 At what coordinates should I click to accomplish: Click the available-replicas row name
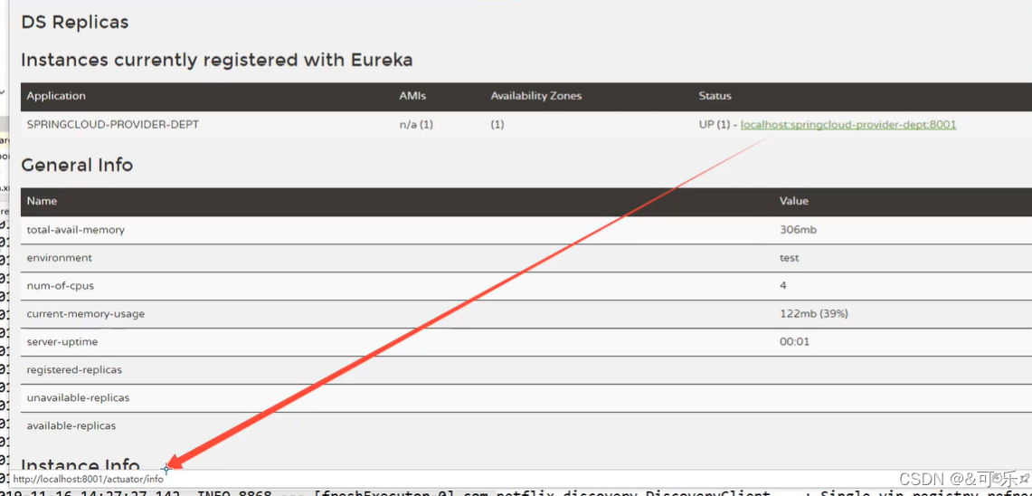click(x=71, y=425)
